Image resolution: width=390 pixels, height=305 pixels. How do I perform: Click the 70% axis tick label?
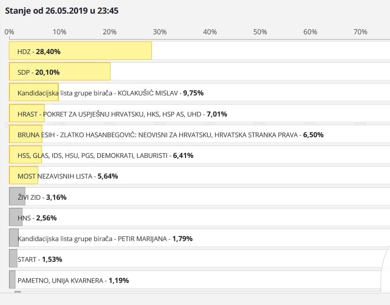[360, 32]
